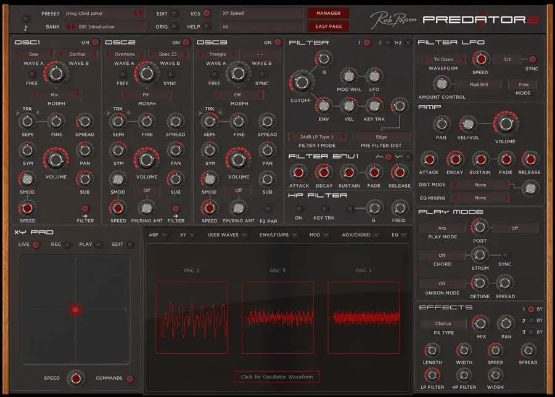The width and height of the screenshot is (555, 397).
Task: Click the EASY PAGE button
Action: 329,26
